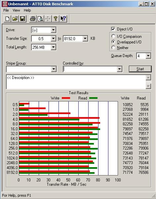Viewport: 156px width, 199px height.
Task: Click the 1024.0 transfer size row label
Action: coord(12,158)
